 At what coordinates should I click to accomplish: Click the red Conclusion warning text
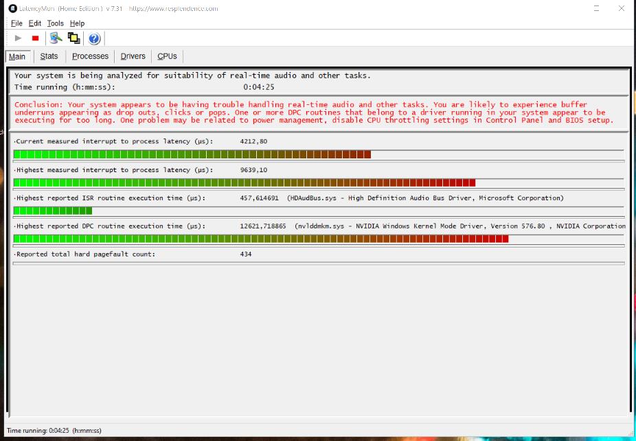(x=314, y=112)
